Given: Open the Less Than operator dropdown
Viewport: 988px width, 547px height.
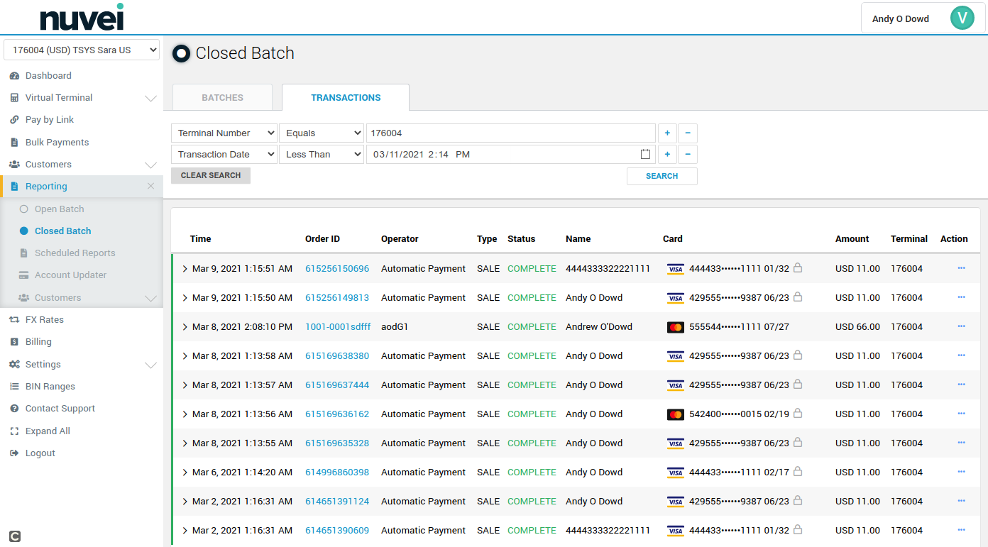Looking at the screenshot, I should [321, 155].
